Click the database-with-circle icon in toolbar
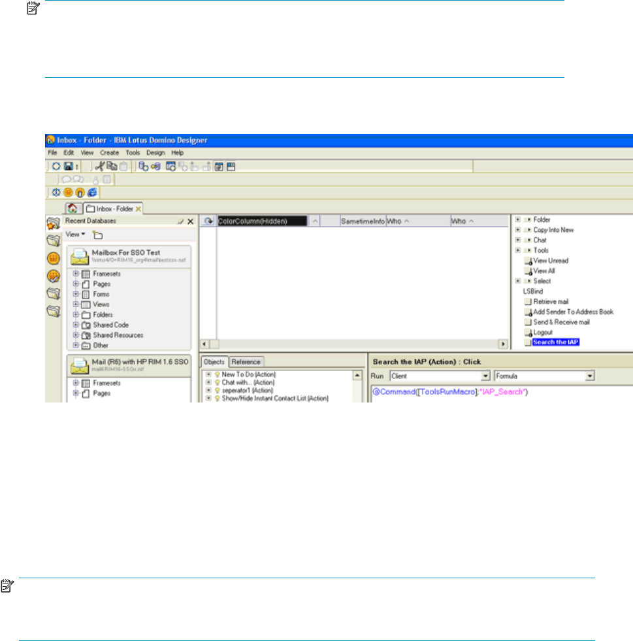This screenshot has width=633, height=641. coord(143,167)
